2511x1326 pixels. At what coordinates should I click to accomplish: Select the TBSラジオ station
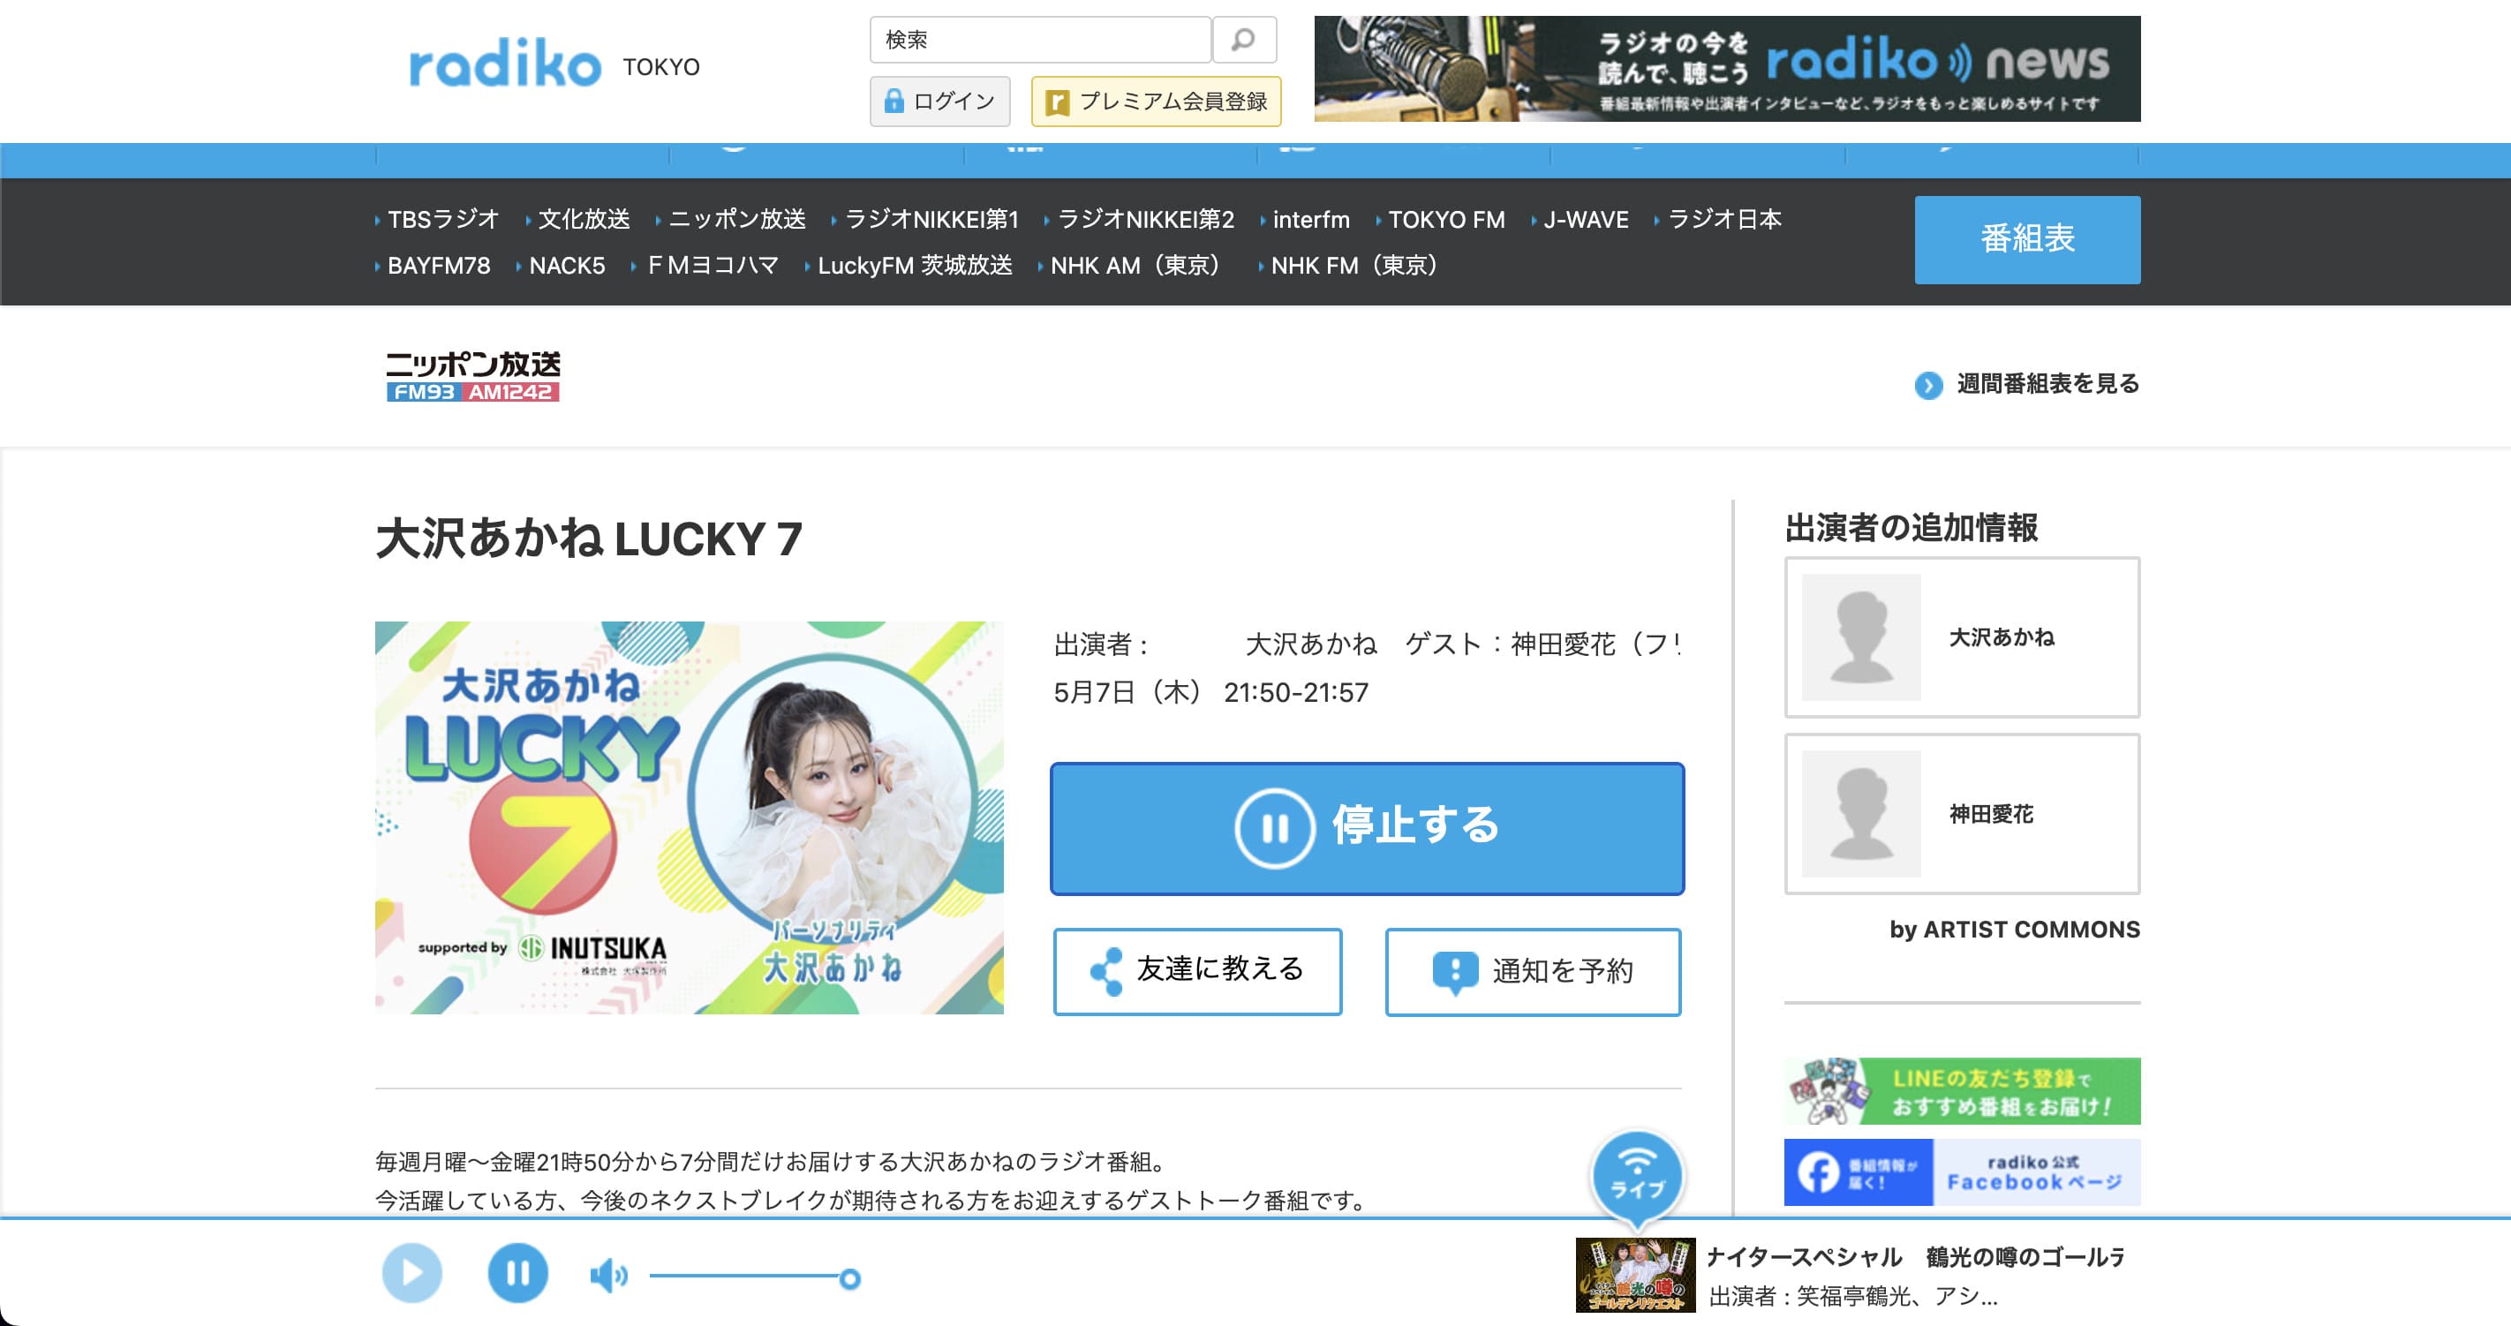tap(442, 219)
